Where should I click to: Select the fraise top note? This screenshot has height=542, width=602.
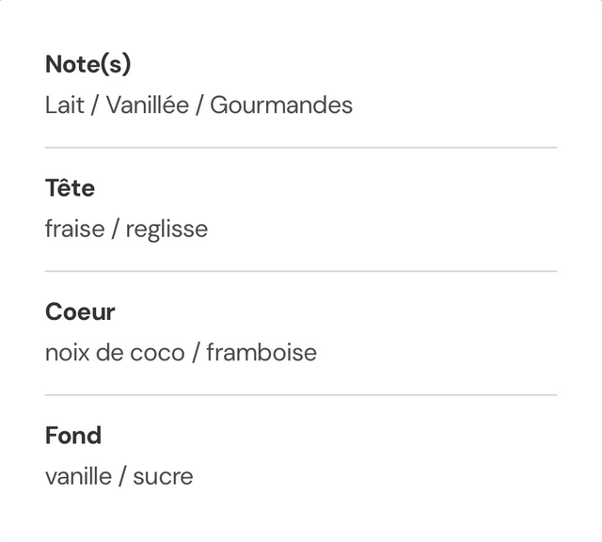pos(74,229)
